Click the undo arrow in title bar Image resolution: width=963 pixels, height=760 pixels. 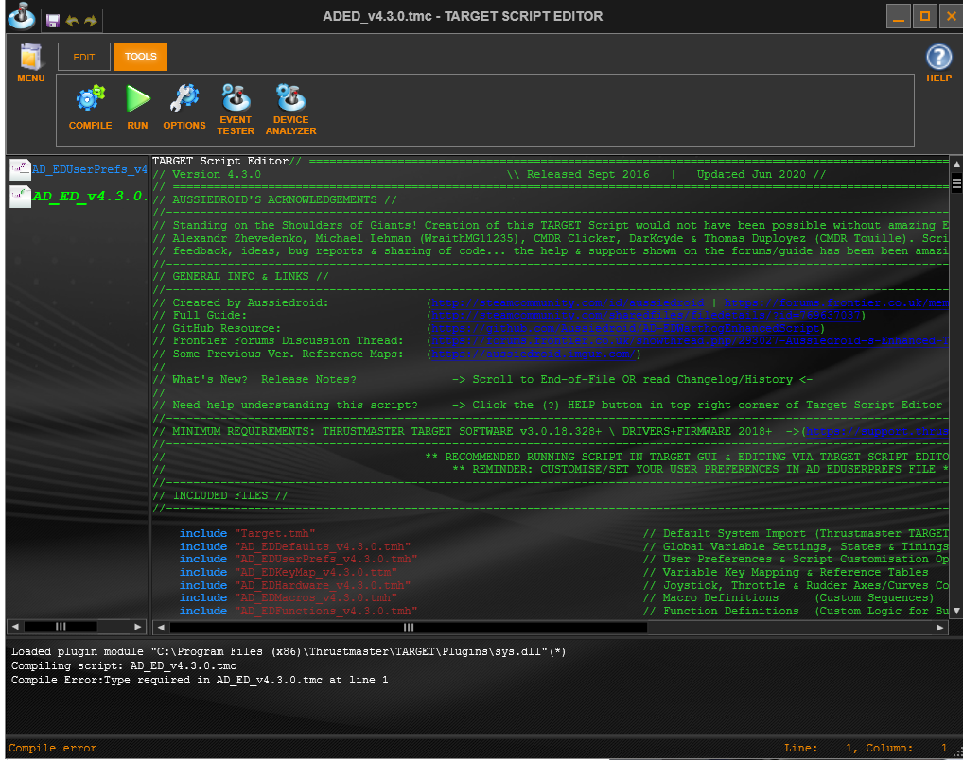tap(72, 21)
